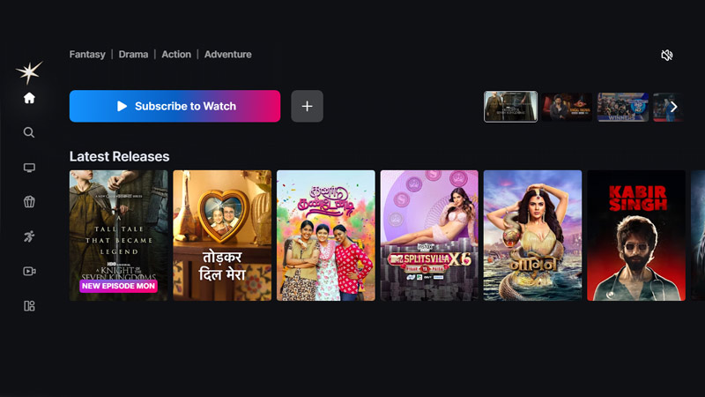705x397 pixels.
Task: Open the Home icon in sidebar
Action: 29,98
